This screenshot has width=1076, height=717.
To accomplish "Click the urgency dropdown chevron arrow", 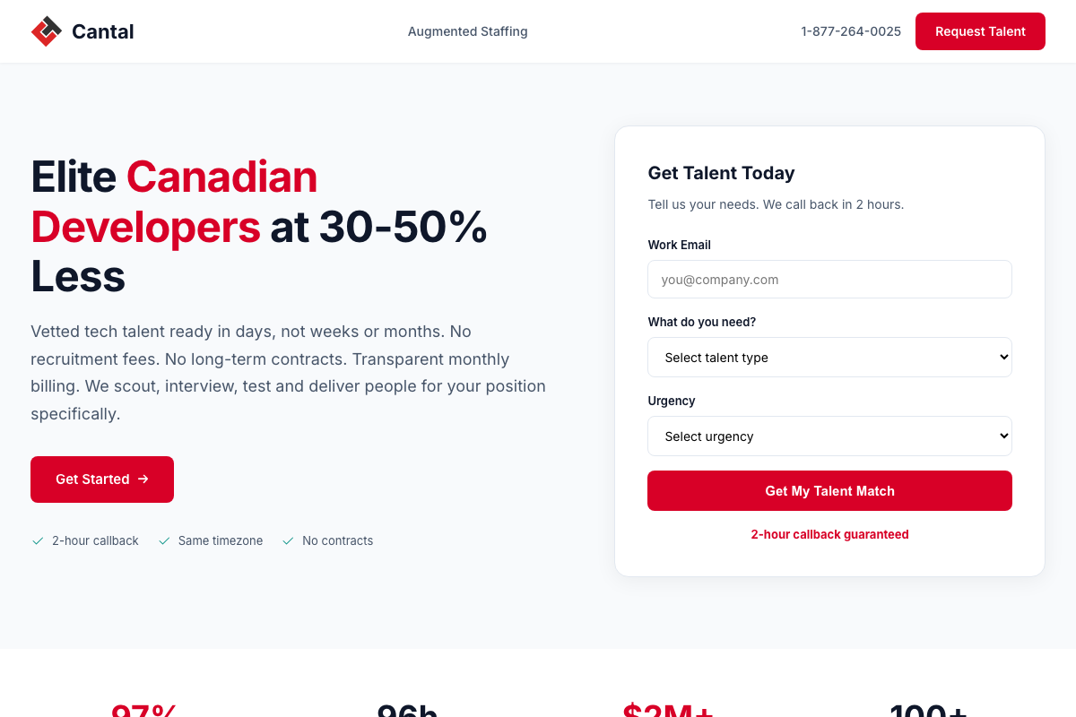I will 1003,436.
